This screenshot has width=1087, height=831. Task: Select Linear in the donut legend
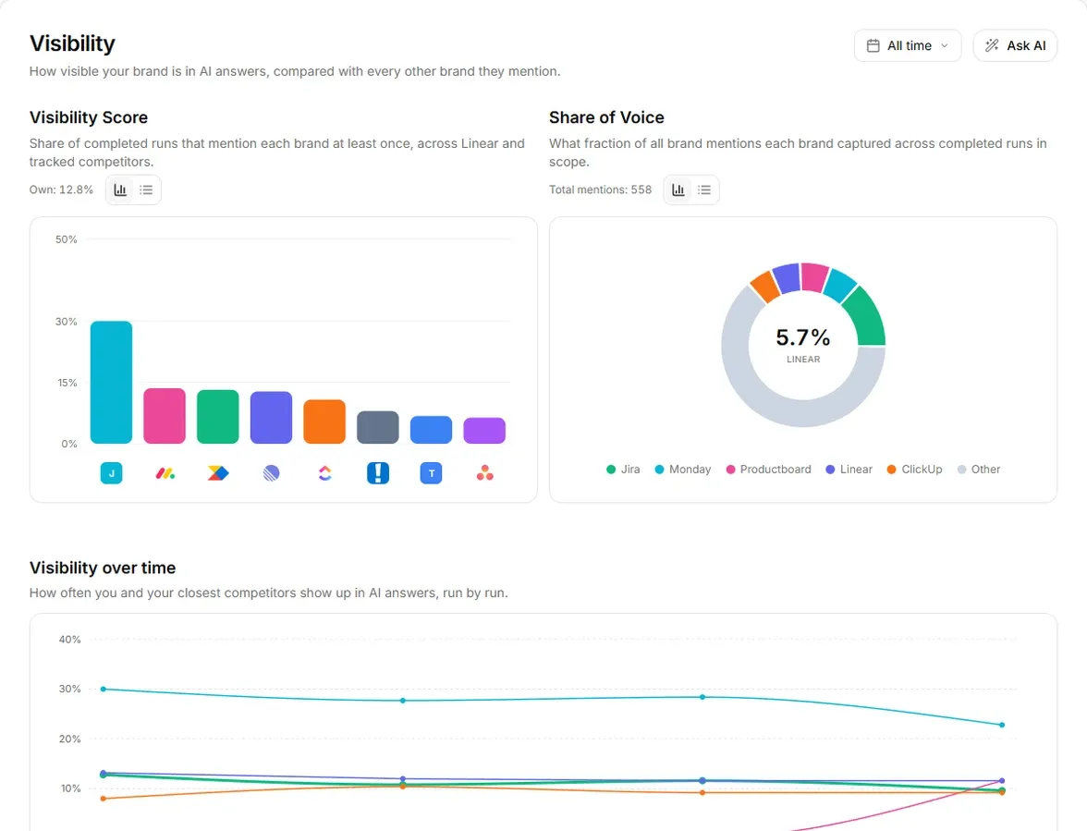[x=849, y=470]
